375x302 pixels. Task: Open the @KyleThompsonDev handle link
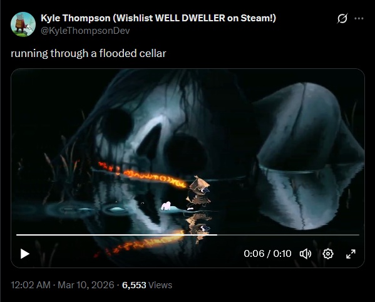pyautogui.click(x=85, y=31)
